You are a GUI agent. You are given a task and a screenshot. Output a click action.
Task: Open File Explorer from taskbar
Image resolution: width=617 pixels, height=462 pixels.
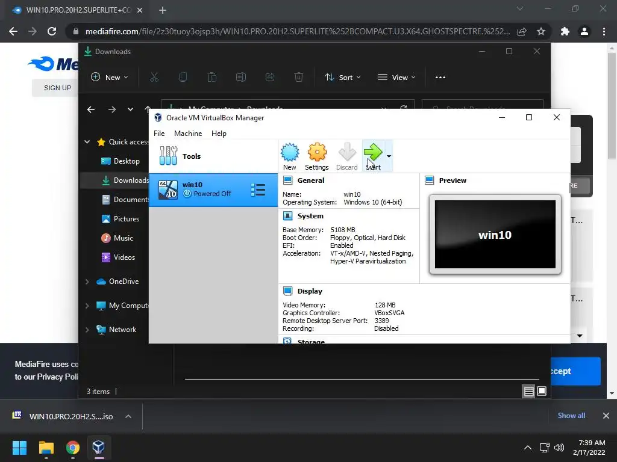pyautogui.click(x=46, y=448)
